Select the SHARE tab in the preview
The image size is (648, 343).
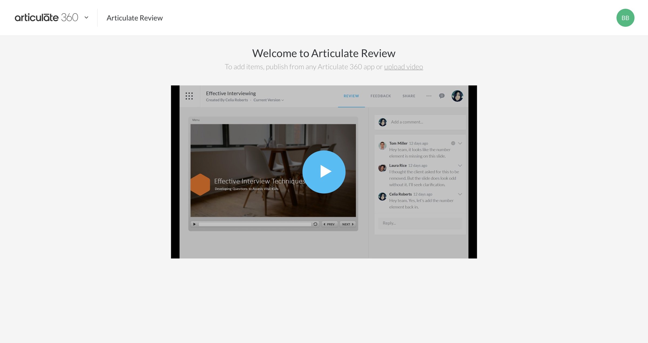409,96
